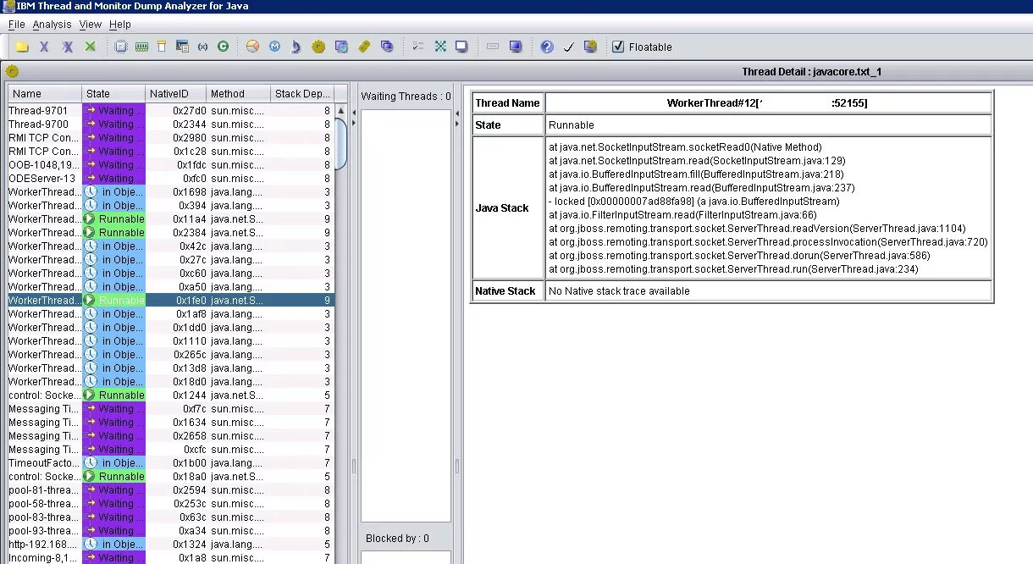Sort by the State column header
Image resolution: width=1033 pixels, height=564 pixels.
coord(113,94)
